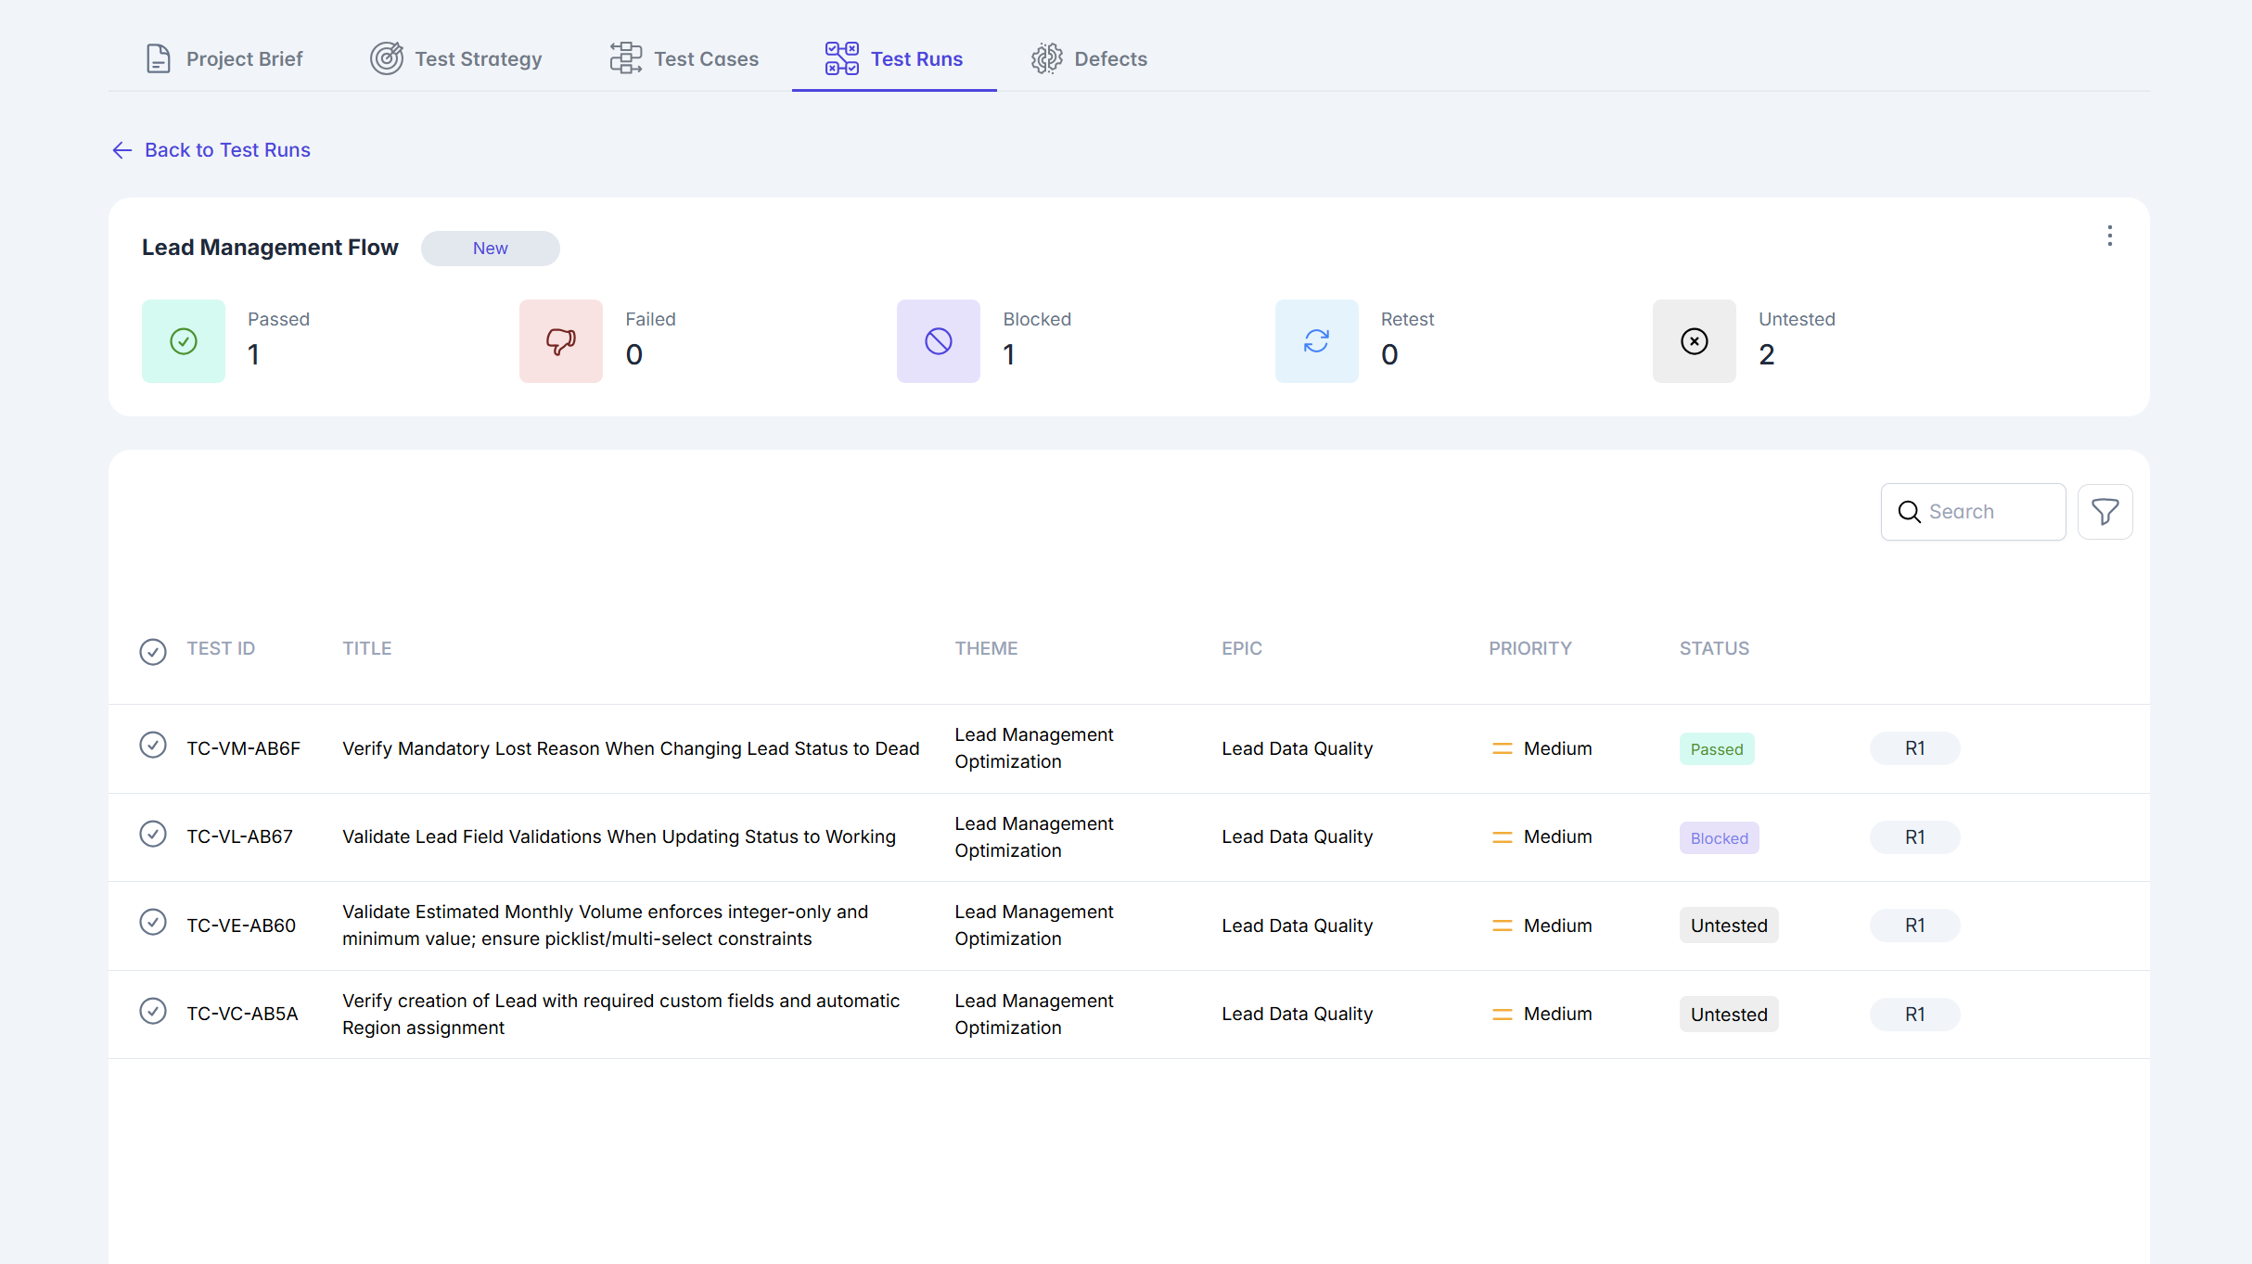The image size is (2252, 1264).
Task: Click theme cell of TC-VL-AB67 row
Action: pyautogui.click(x=1034, y=836)
